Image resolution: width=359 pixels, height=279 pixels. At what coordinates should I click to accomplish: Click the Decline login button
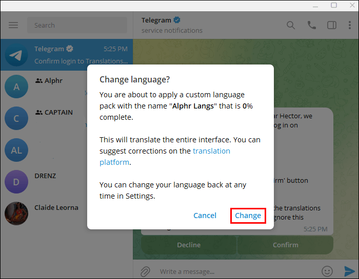(x=189, y=245)
